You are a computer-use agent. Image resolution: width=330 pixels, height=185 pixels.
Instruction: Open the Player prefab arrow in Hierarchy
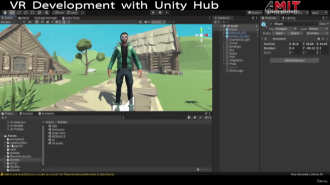point(257,30)
